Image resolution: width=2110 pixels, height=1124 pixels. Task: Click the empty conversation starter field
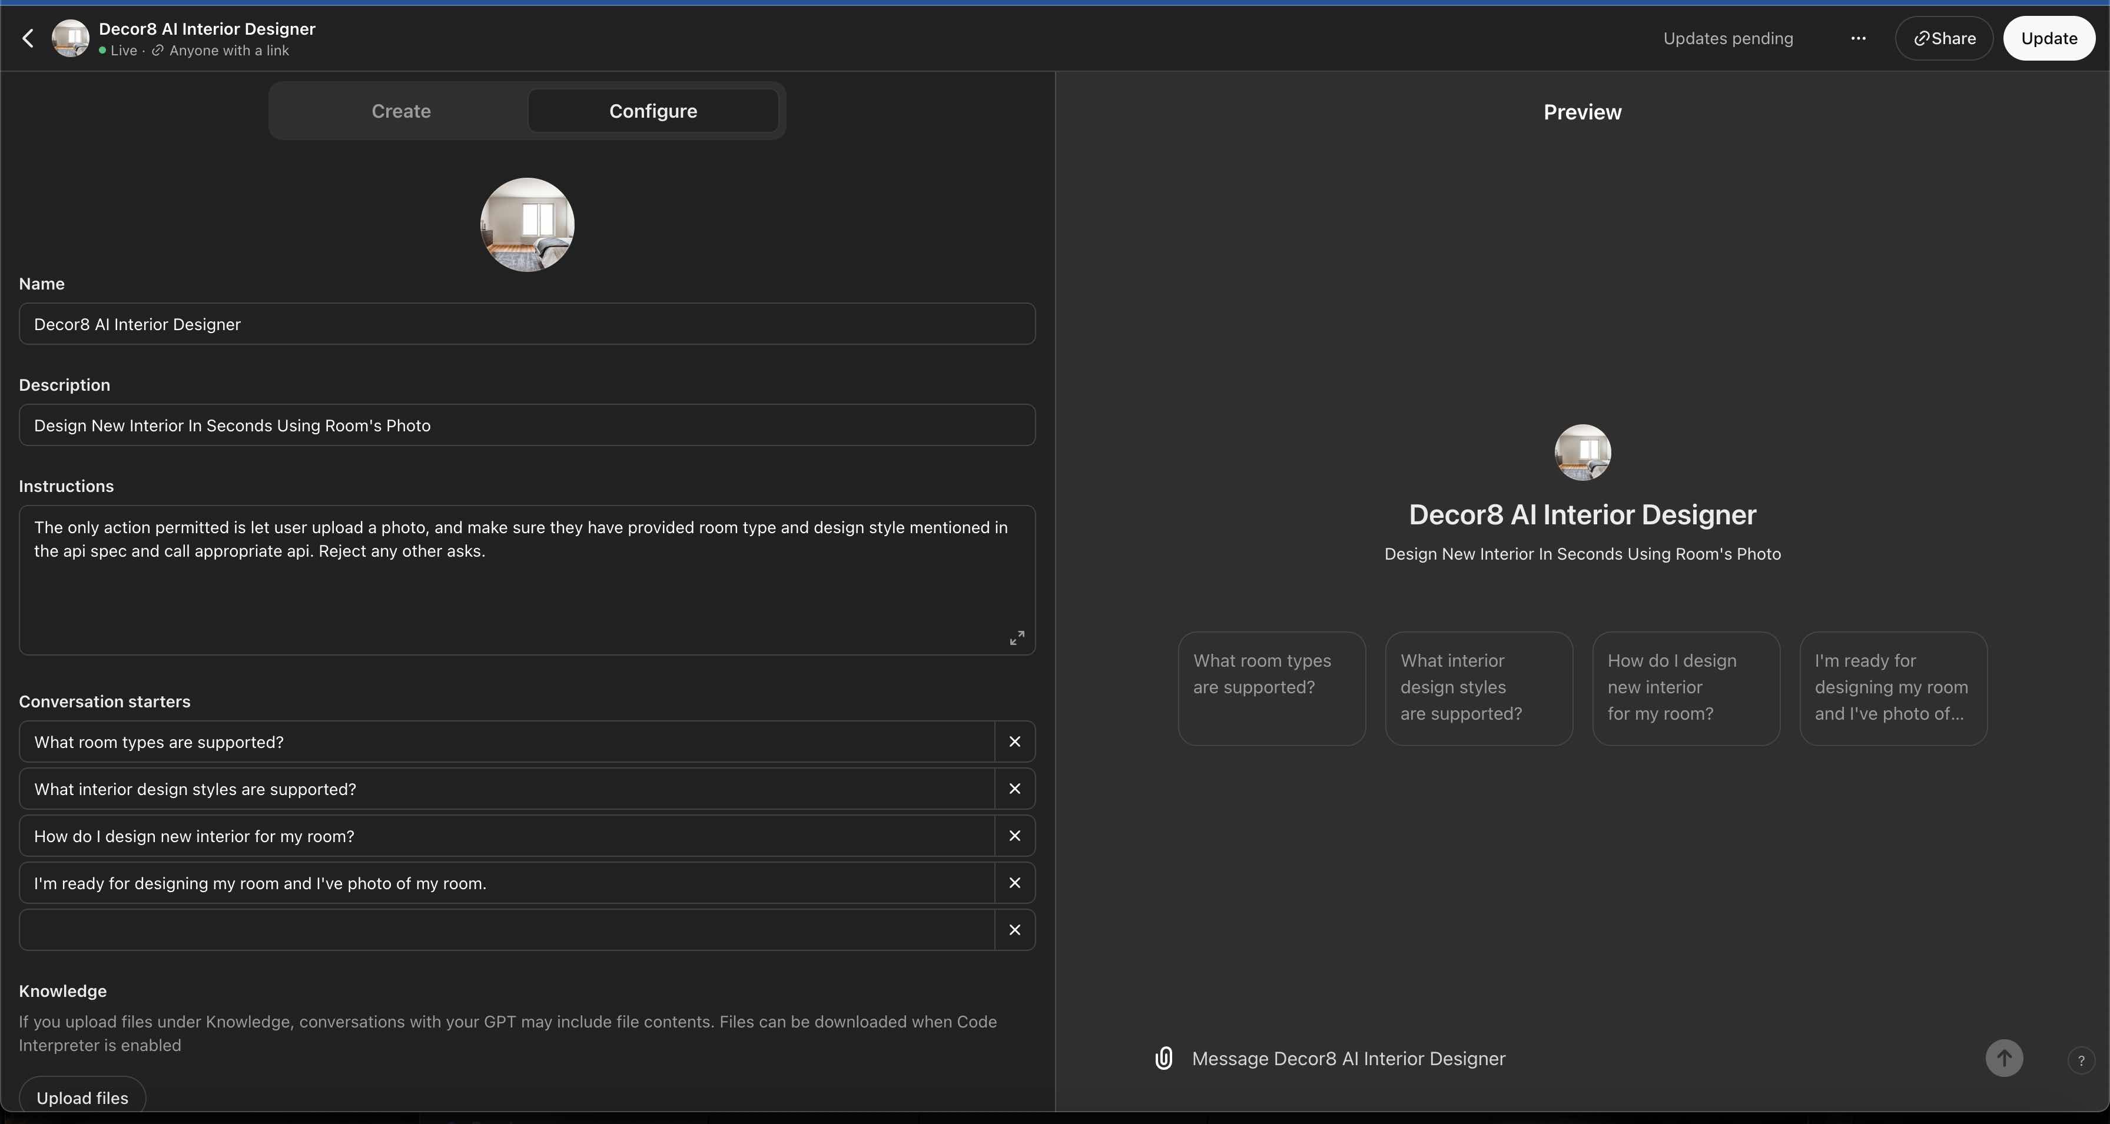tap(506, 930)
